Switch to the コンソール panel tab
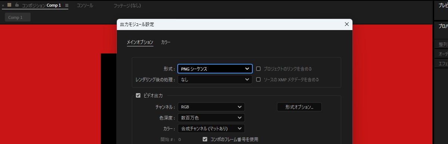 click(85, 6)
